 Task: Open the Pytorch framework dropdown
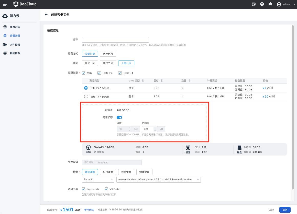point(98,180)
